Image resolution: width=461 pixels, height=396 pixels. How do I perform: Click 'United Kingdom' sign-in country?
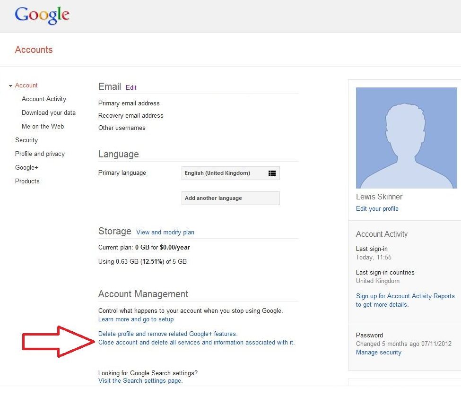point(378,281)
